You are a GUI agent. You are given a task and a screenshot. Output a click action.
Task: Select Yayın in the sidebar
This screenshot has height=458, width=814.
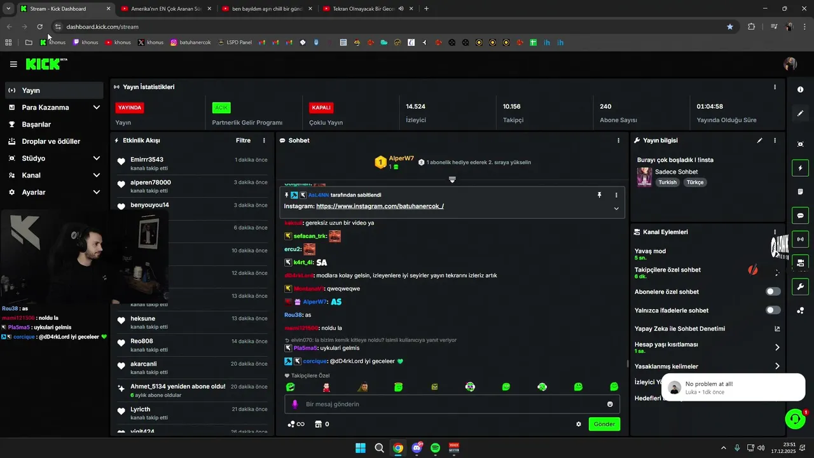click(x=54, y=90)
